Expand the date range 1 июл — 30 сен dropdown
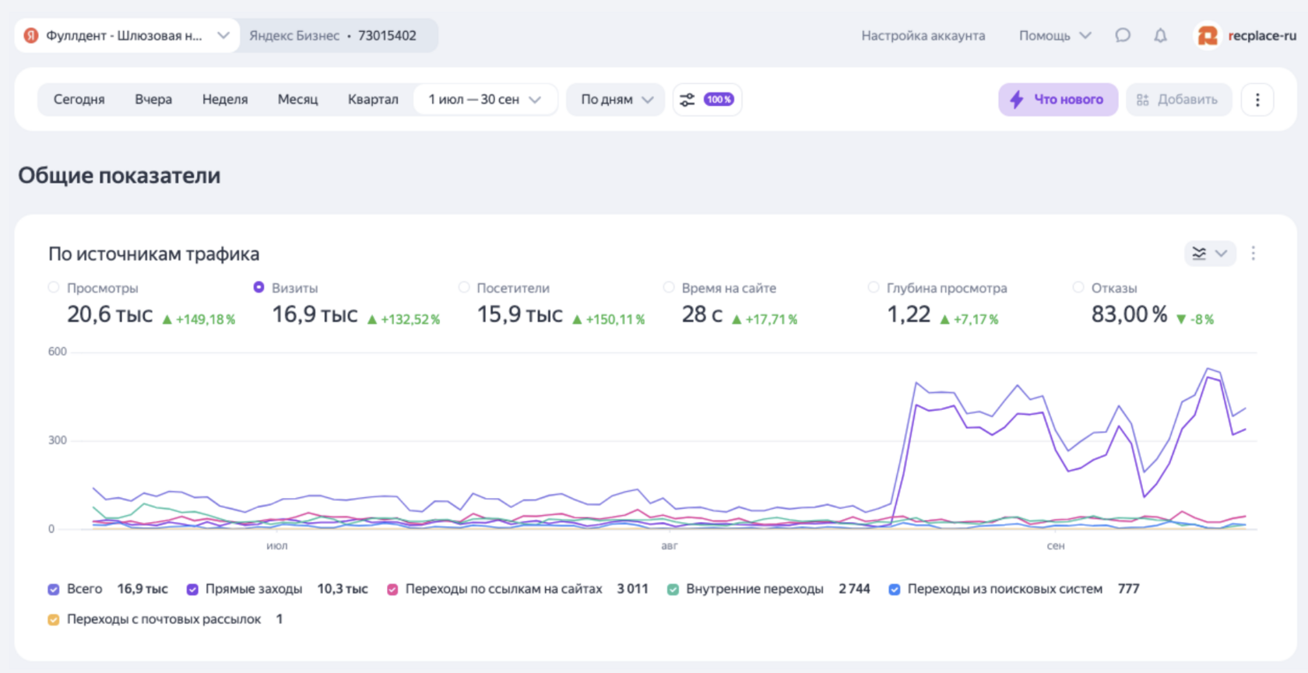1308x673 pixels. [x=485, y=100]
